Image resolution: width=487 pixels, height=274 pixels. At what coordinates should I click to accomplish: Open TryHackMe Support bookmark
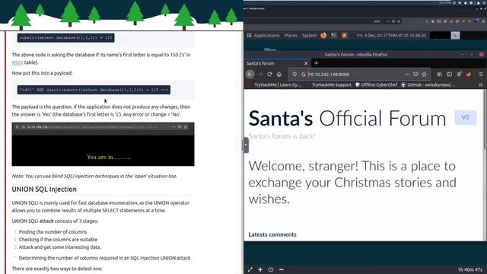pos(329,84)
